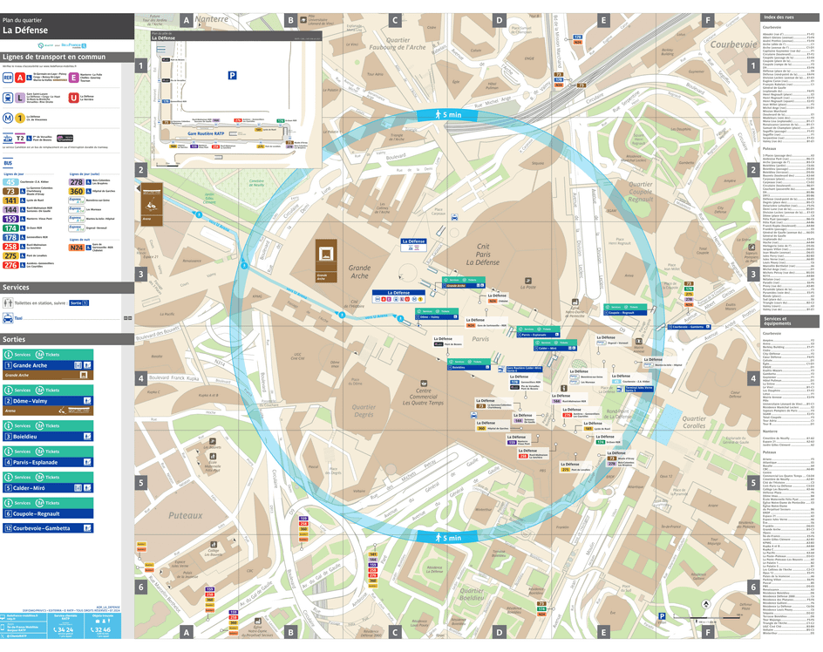823x652 pixels.
Task: Select the RER E line icon
Action: click(x=73, y=77)
